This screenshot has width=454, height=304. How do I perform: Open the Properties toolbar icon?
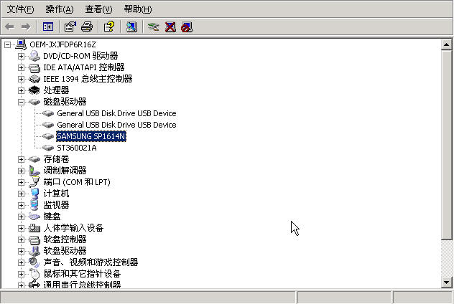[x=70, y=27]
